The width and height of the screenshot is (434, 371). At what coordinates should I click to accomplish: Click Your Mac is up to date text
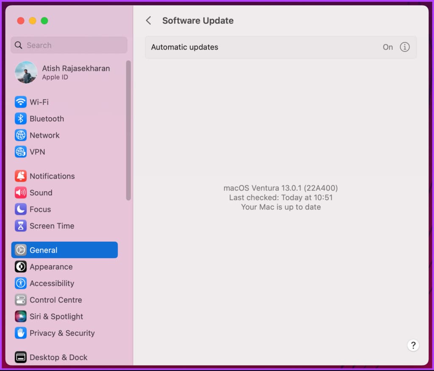click(x=281, y=207)
